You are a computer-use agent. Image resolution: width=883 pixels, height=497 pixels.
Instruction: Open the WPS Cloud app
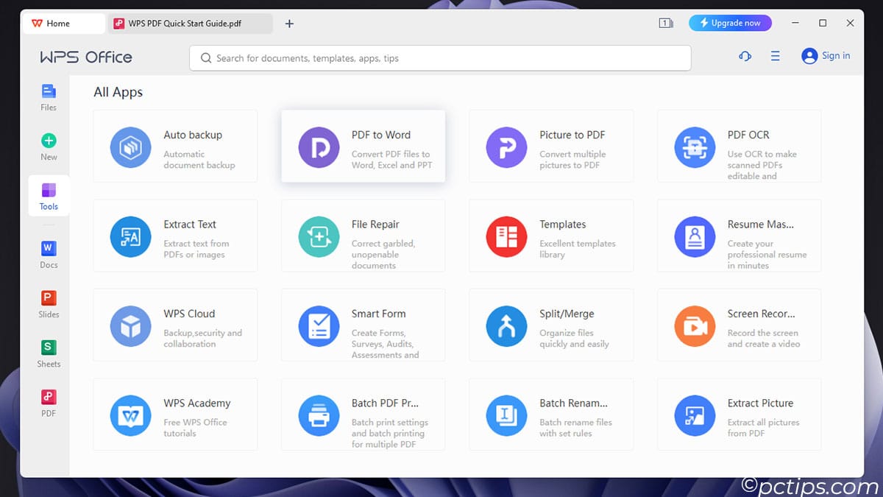[x=175, y=324]
